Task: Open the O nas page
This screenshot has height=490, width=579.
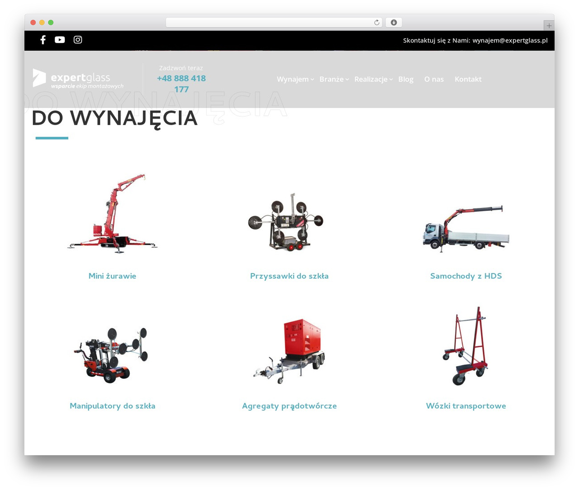Action: pyautogui.click(x=434, y=79)
